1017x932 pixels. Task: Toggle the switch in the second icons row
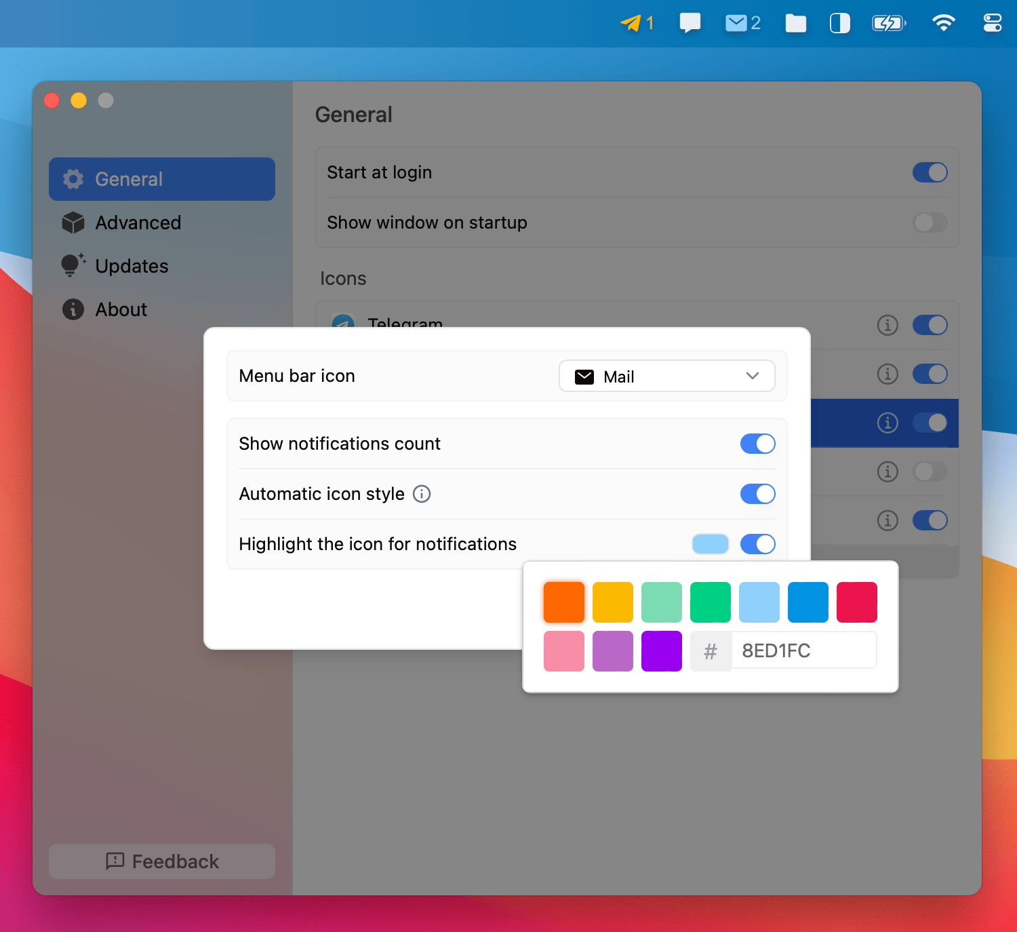(x=930, y=374)
